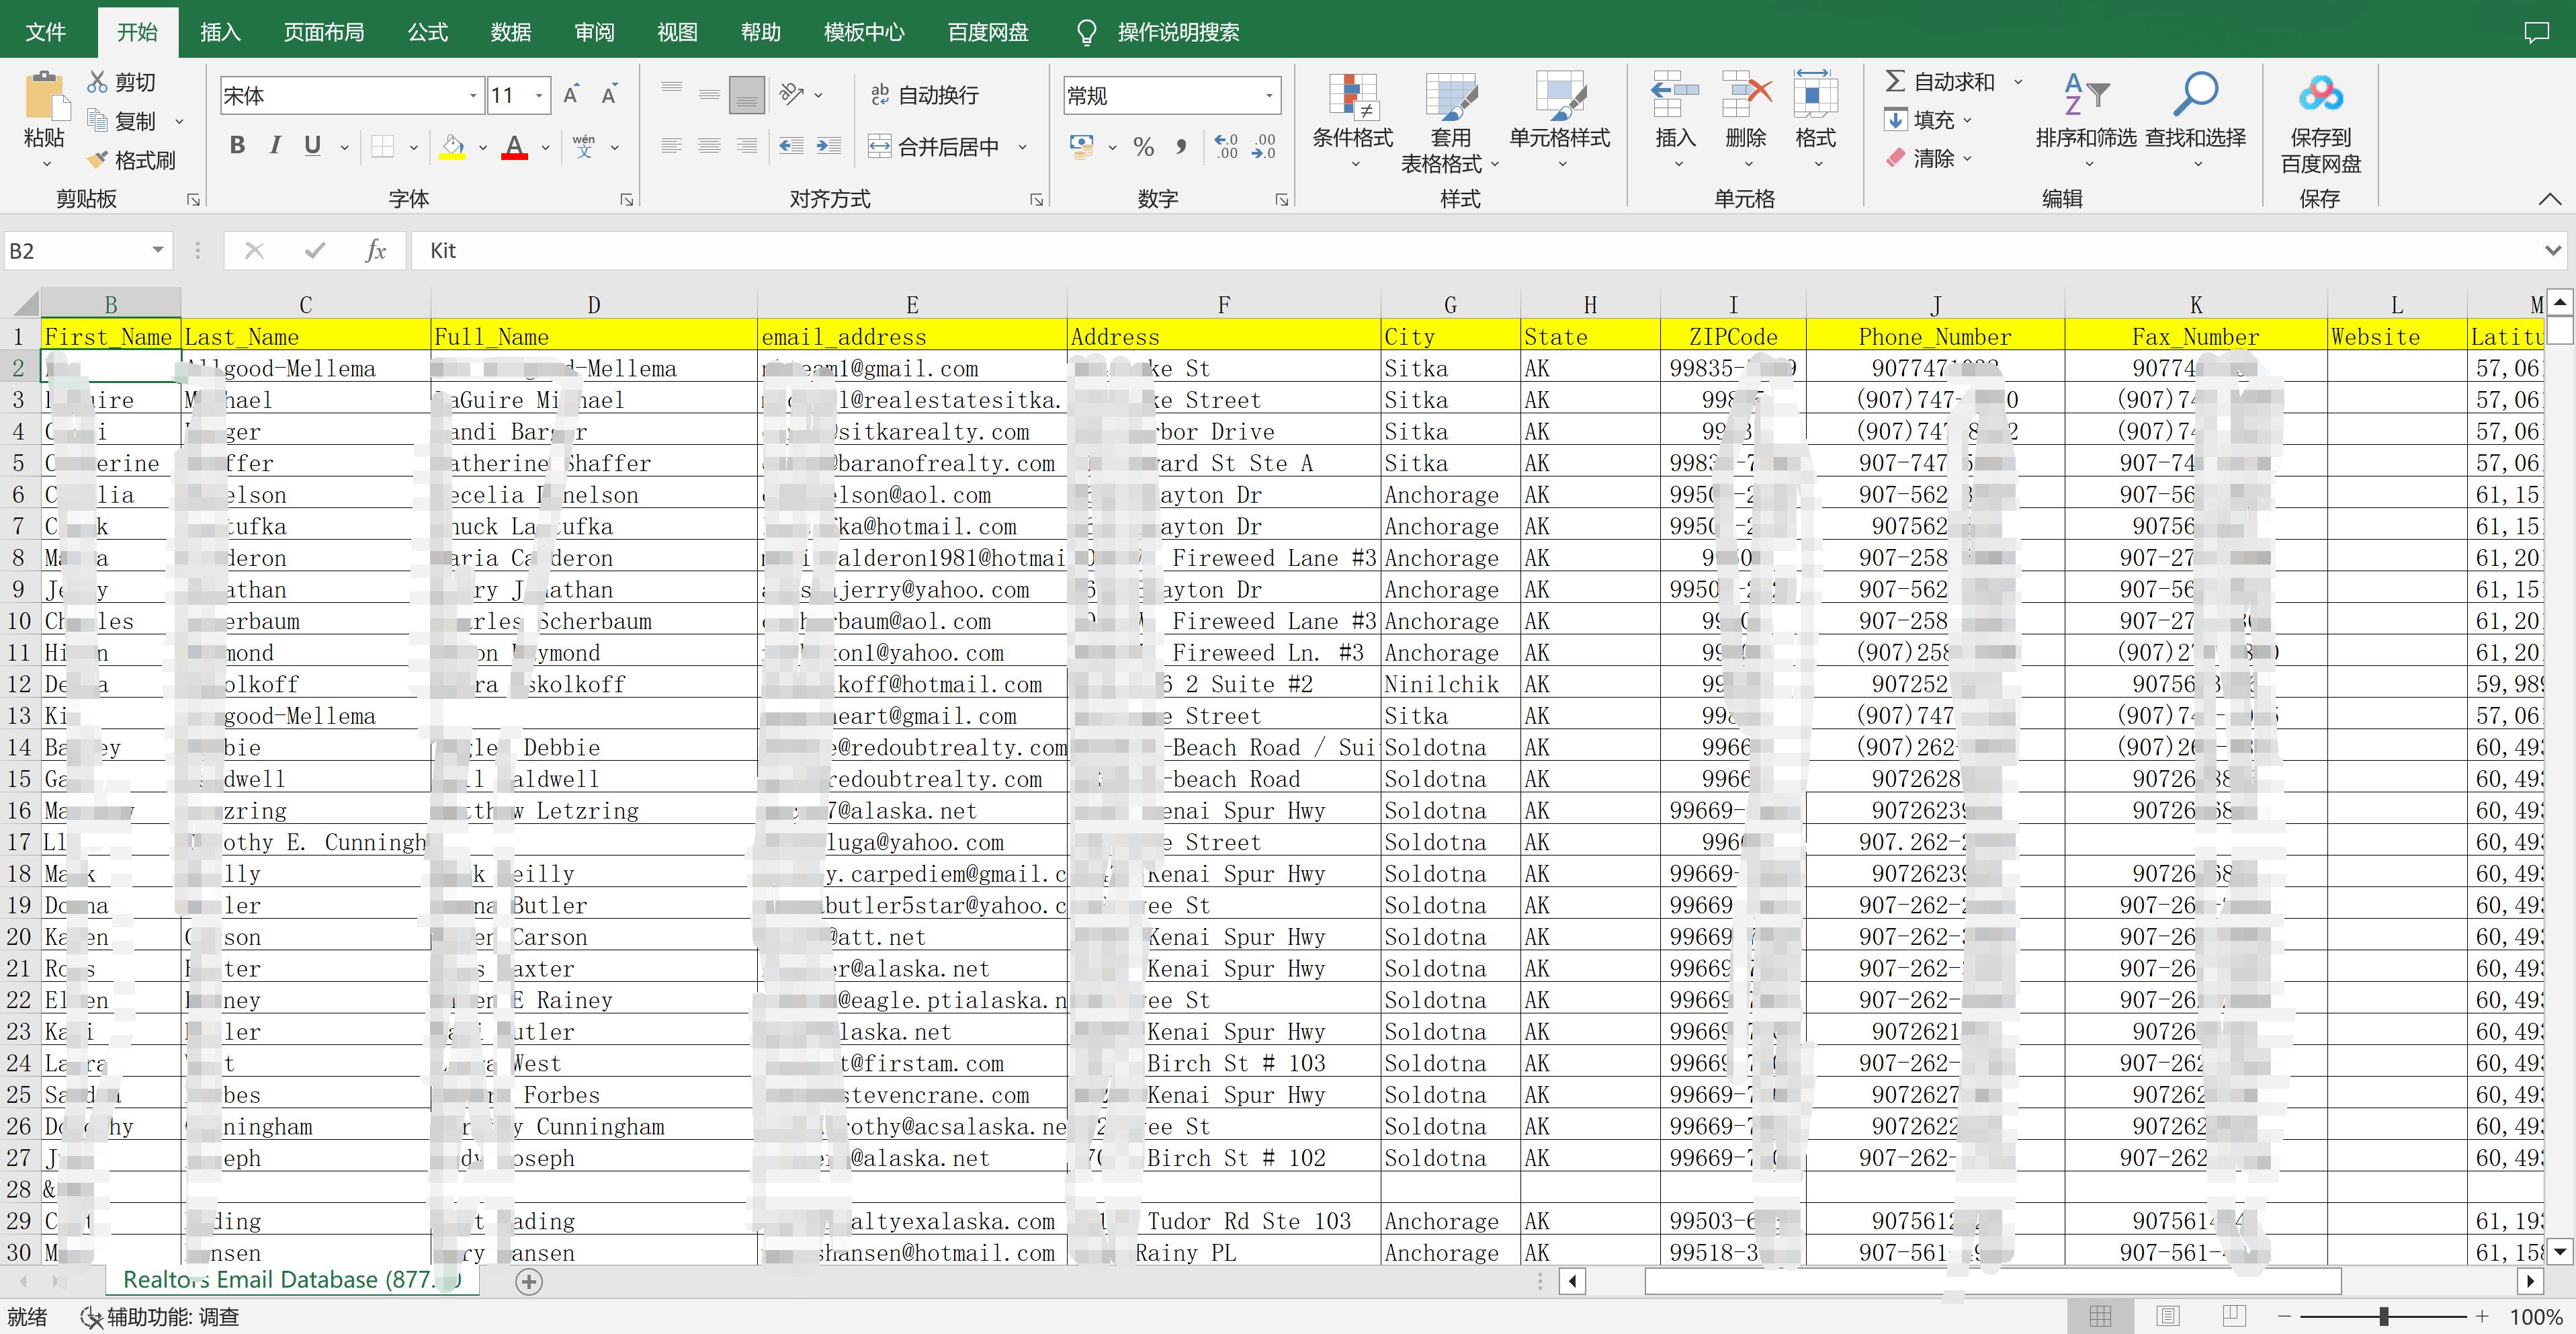Open Merge and Center dropdown arrow

coord(1023,148)
